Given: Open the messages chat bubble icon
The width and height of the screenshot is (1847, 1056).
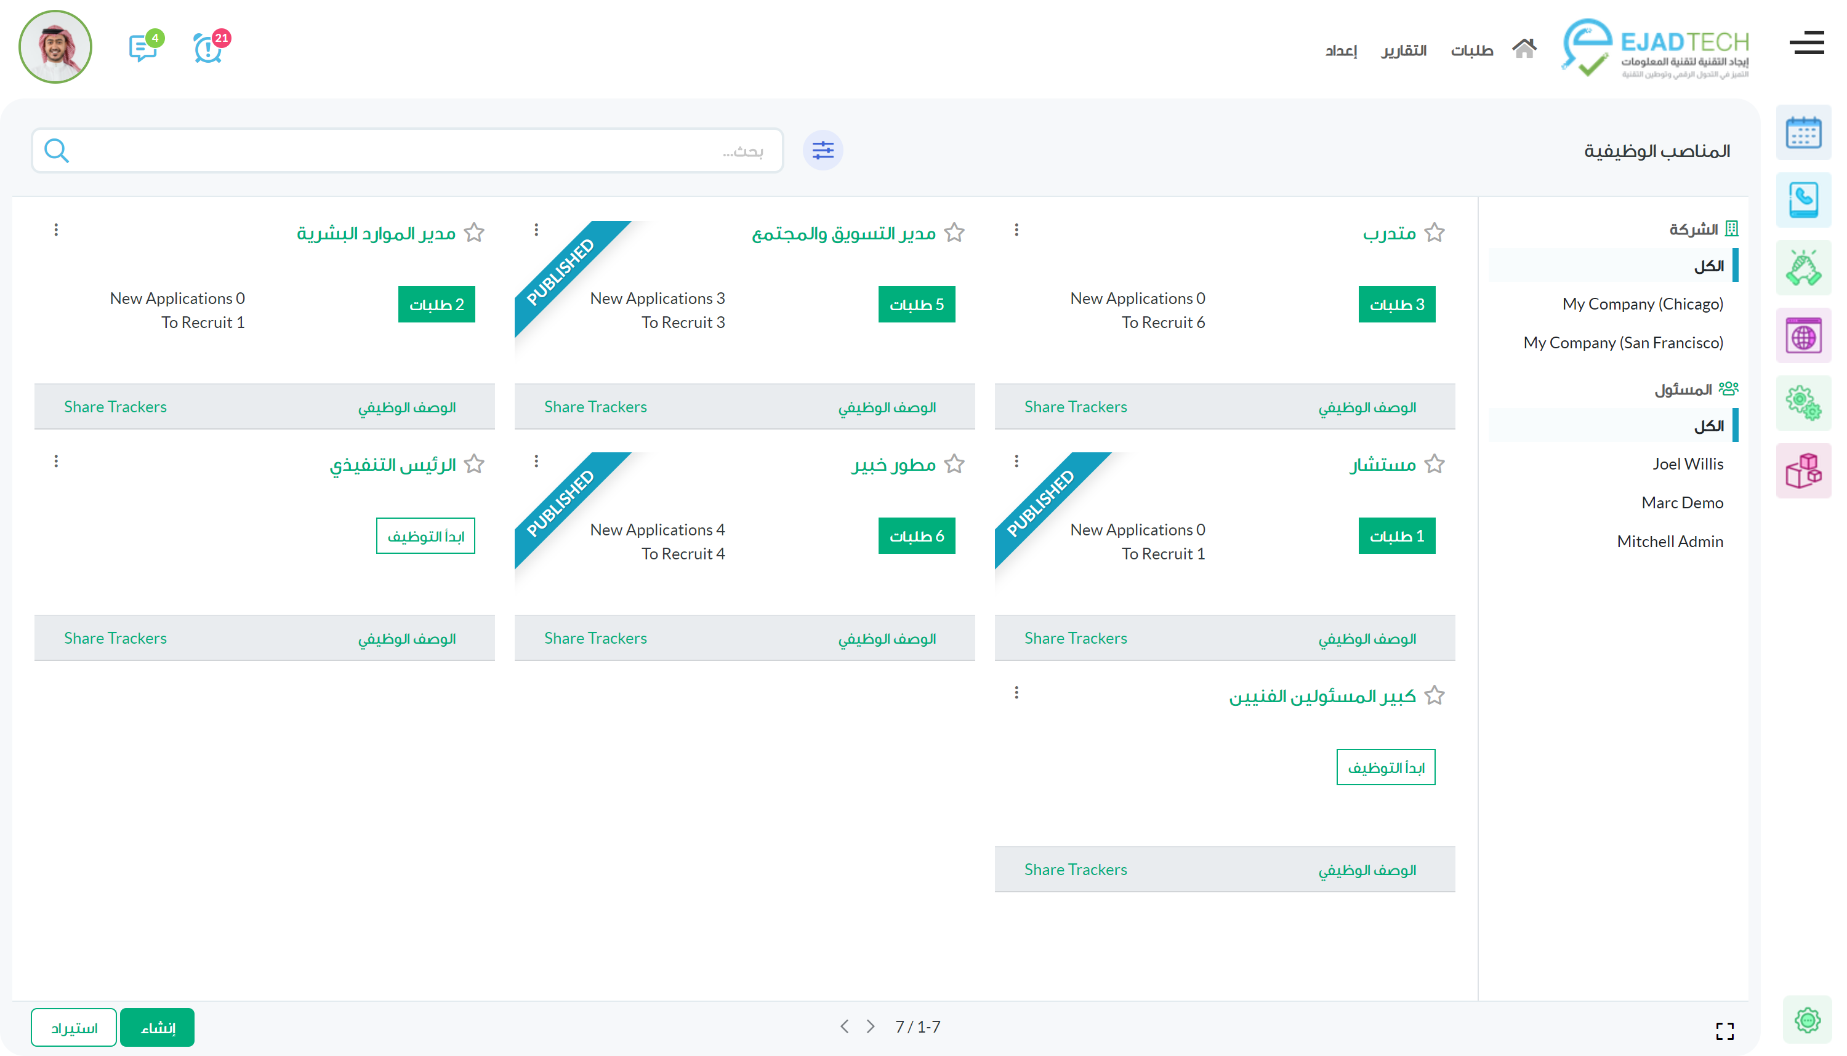Looking at the screenshot, I should coord(143,49).
